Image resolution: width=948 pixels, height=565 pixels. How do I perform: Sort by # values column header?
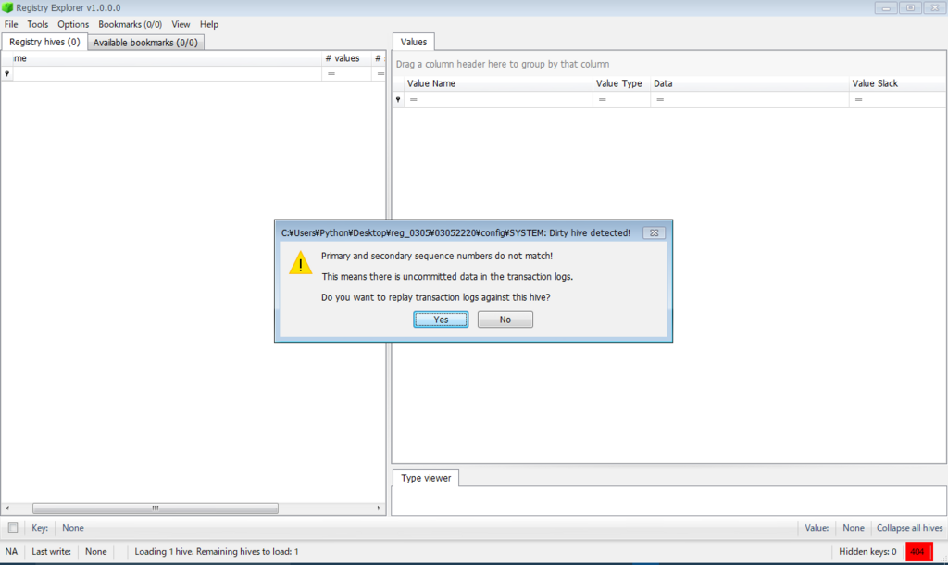coord(346,58)
